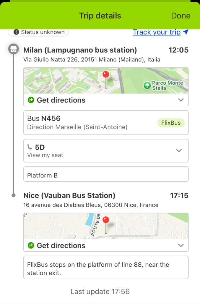Tap the Nice stop dot on timeline
This screenshot has width=200, height=304.
click(x=13, y=195)
